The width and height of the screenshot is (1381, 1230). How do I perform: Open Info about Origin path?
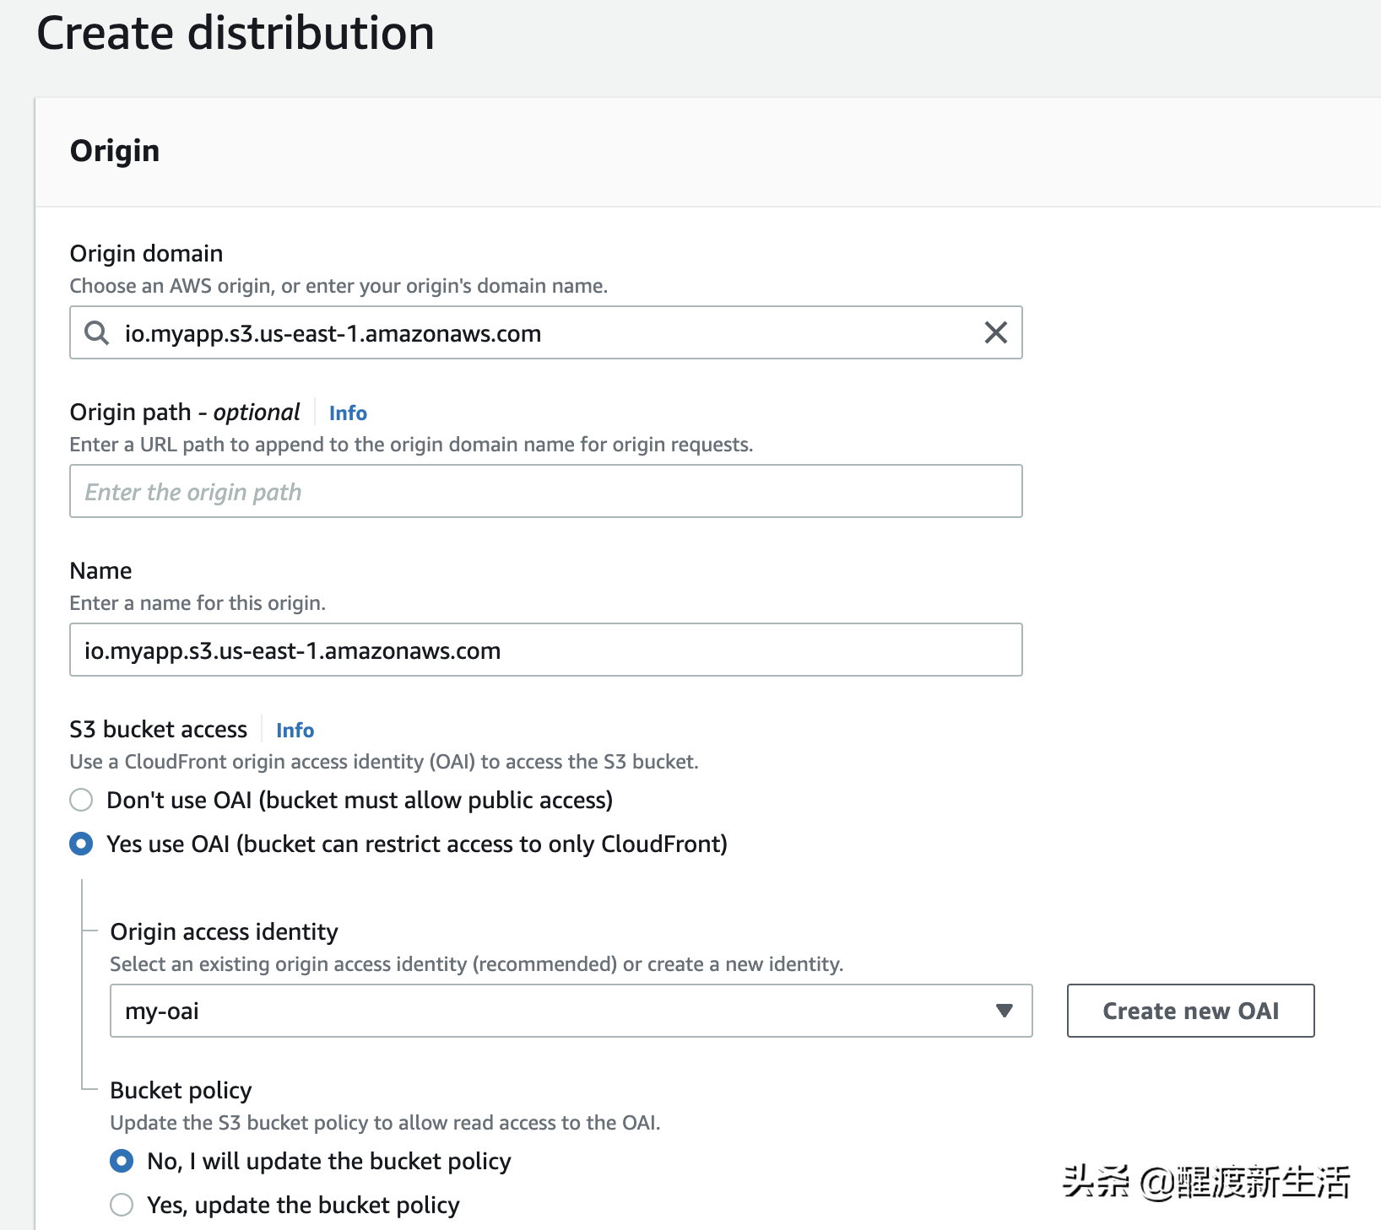(347, 413)
